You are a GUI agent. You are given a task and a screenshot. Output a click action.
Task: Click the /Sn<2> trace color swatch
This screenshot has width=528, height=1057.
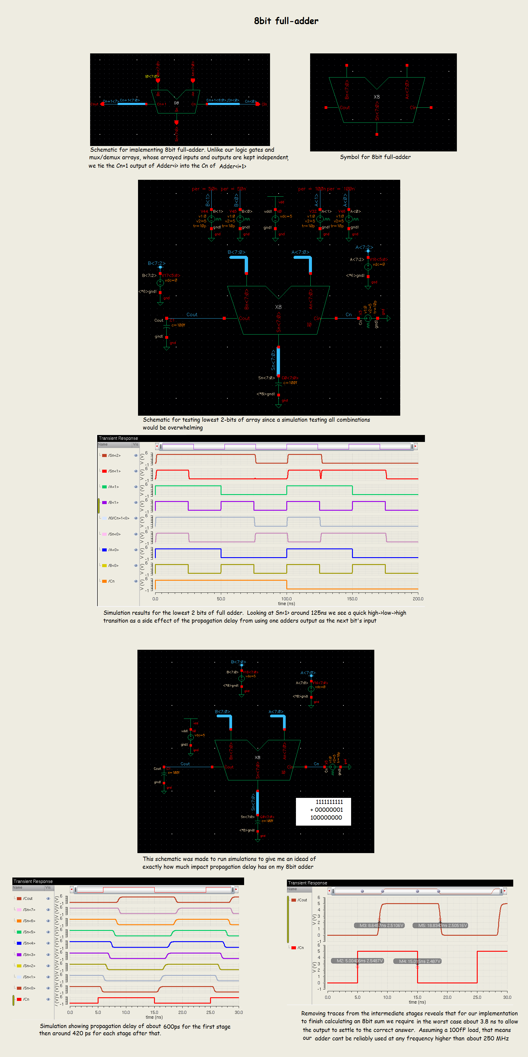pos(105,455)
